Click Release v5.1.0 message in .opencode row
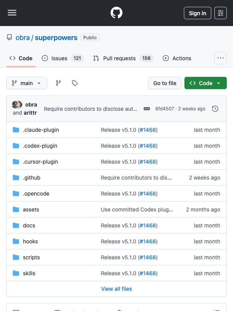233x311 pixels. tap(118, 194)
